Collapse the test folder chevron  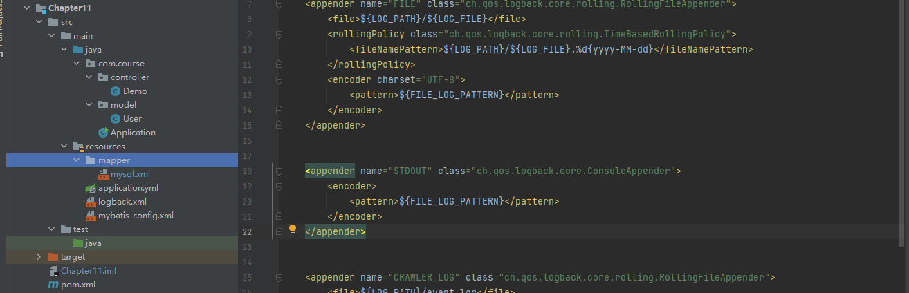[51, 229]
